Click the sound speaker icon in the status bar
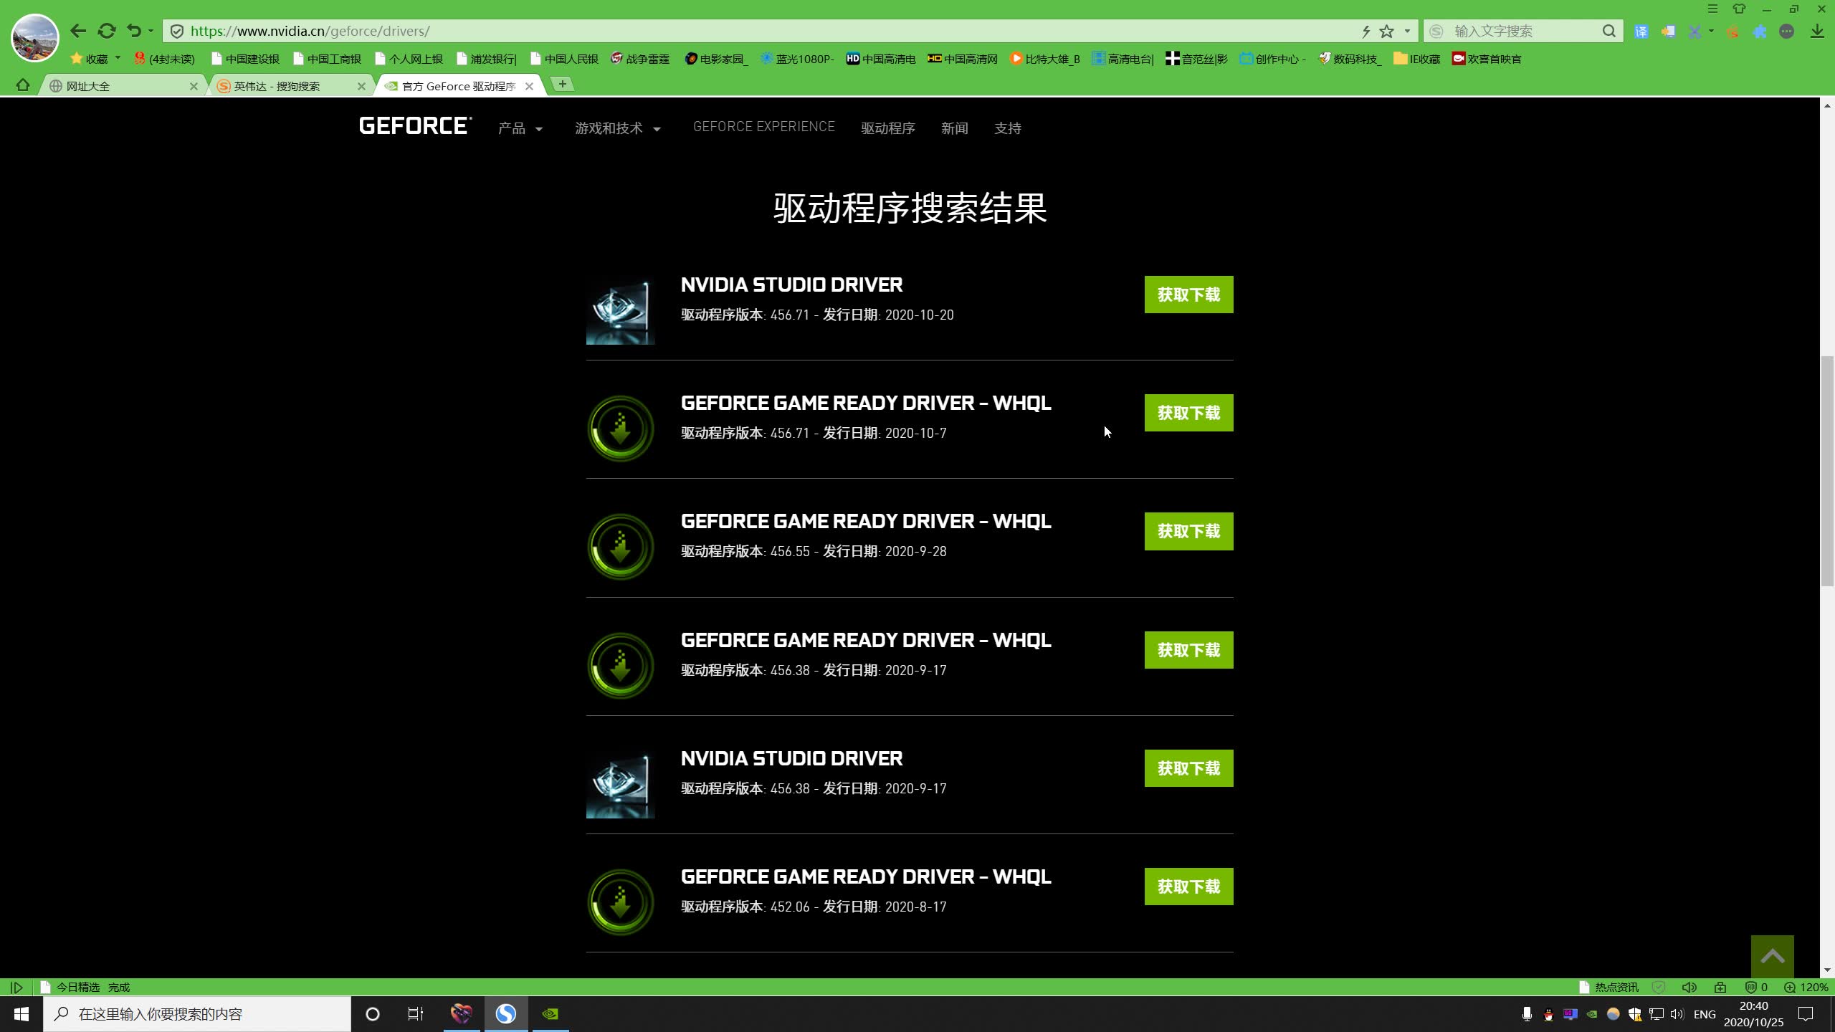 click(x=1689, y=988)
